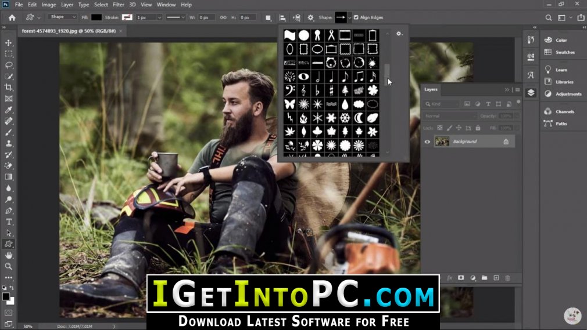Screen dimensions: 587x330
Task: Pick the butterfly shape in shape picker
Action: coord(289,104)
